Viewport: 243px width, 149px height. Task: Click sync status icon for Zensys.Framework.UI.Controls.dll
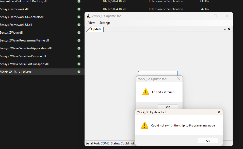click(x=79, y=17)
